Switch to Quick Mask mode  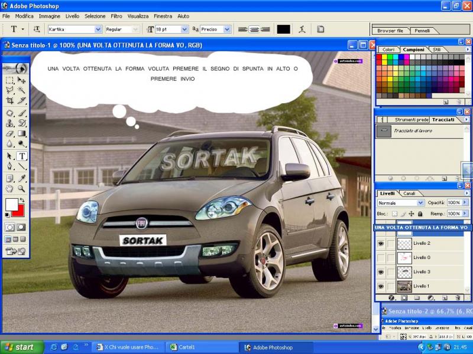21,227
